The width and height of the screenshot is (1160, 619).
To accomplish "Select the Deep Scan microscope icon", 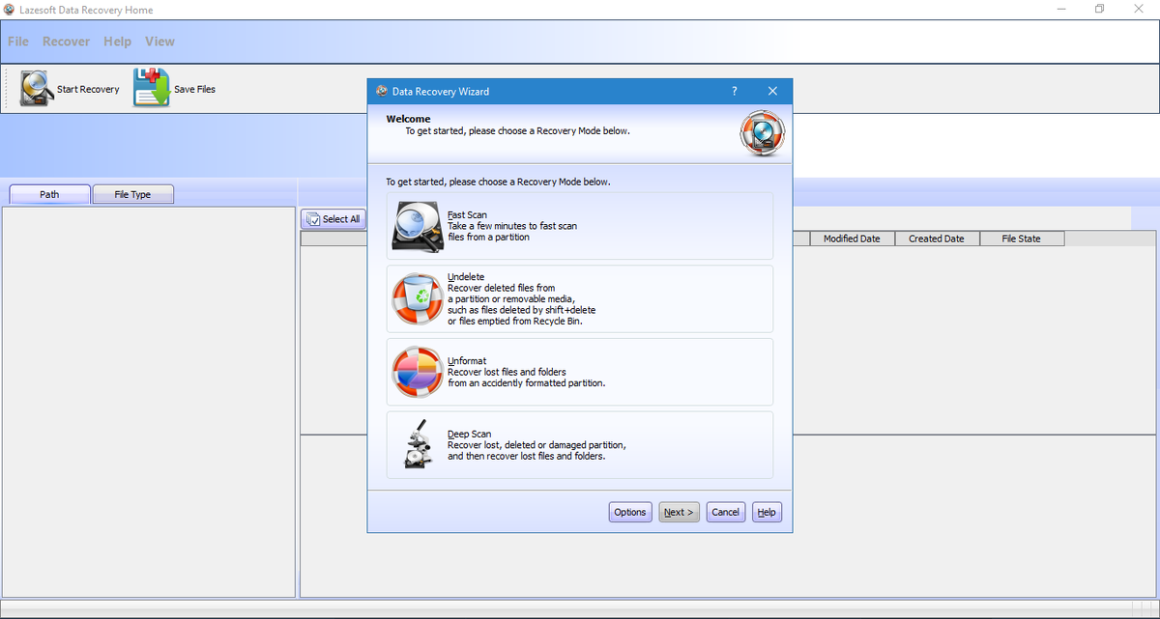I will [418, 445].
